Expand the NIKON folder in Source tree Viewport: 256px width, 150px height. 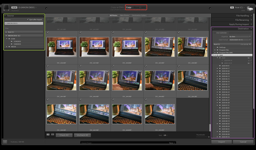tap(7, 46)
